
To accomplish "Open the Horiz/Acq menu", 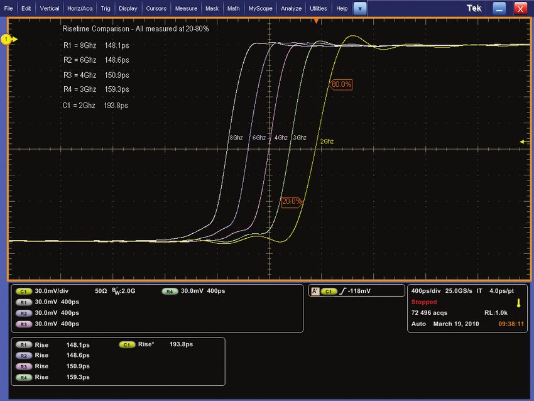I will pyautogui.click(x=79, y=9).
